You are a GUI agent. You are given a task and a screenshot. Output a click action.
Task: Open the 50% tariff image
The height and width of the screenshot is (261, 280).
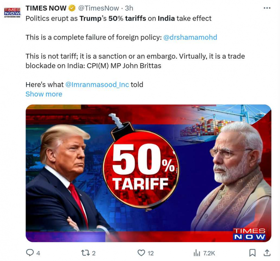click(x=148, y=173)
